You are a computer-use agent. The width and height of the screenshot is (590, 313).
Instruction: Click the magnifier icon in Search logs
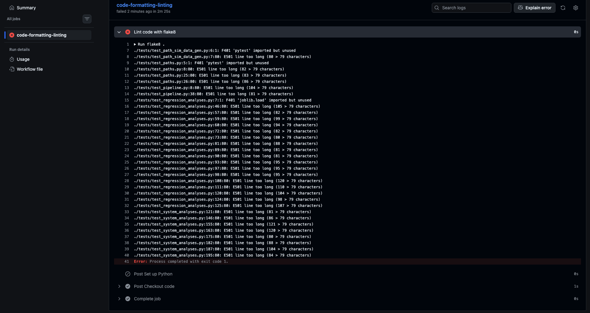click(x=437, y=8)
